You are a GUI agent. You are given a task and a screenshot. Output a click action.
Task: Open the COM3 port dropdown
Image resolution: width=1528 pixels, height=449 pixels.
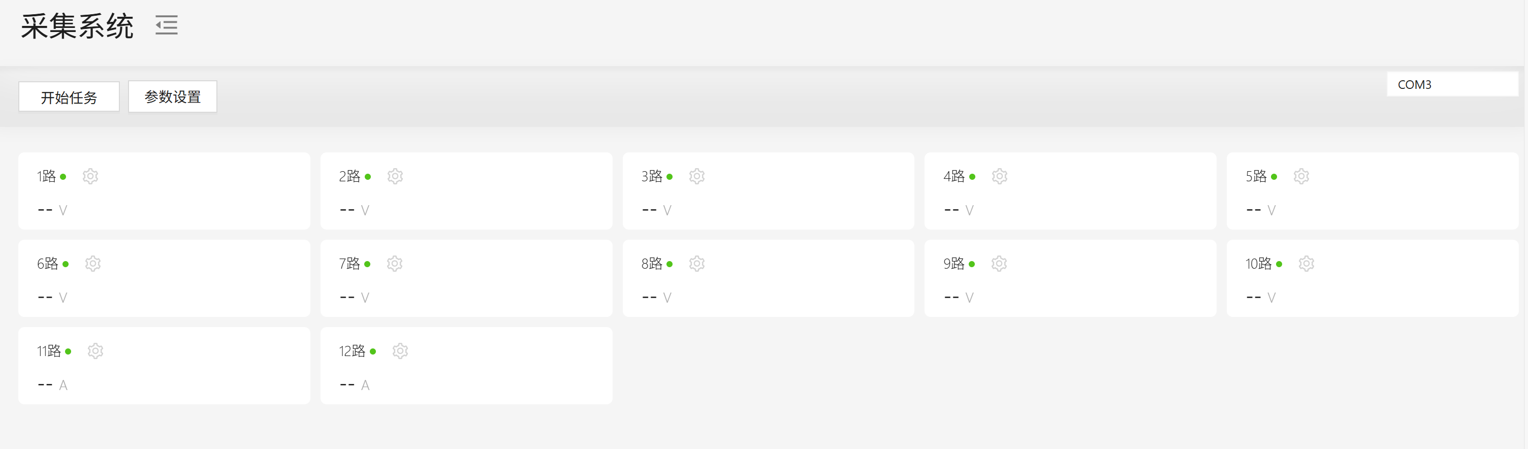pyautogui.click(x=1451, y=84)
